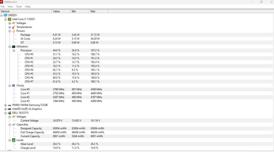This screenshot has height=152, width=274.
Task: Click the Levels green icon
Action: 13,140
